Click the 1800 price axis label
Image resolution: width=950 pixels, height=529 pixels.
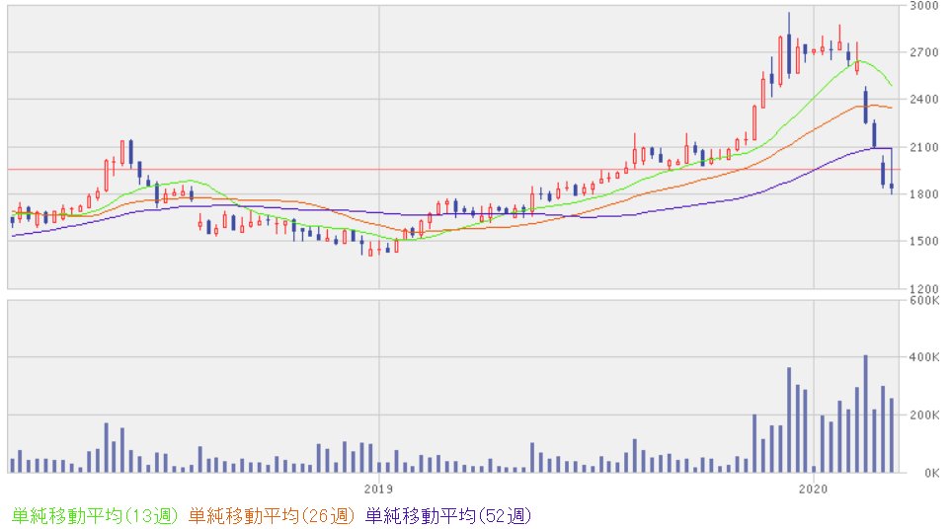tap(924, 194)
